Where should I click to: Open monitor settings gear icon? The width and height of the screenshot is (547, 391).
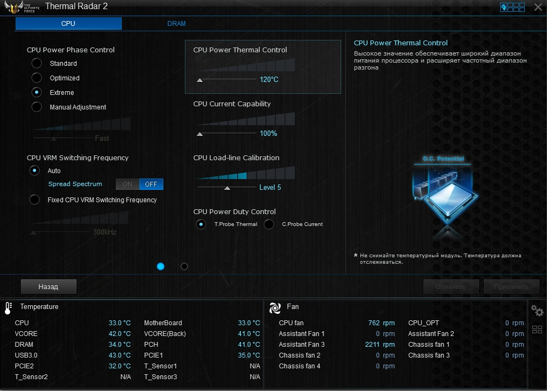(537, 310)
